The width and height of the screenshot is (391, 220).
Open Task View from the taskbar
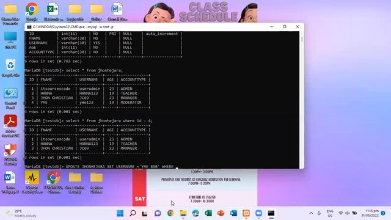pyautogui.click(x=145, y=213)
